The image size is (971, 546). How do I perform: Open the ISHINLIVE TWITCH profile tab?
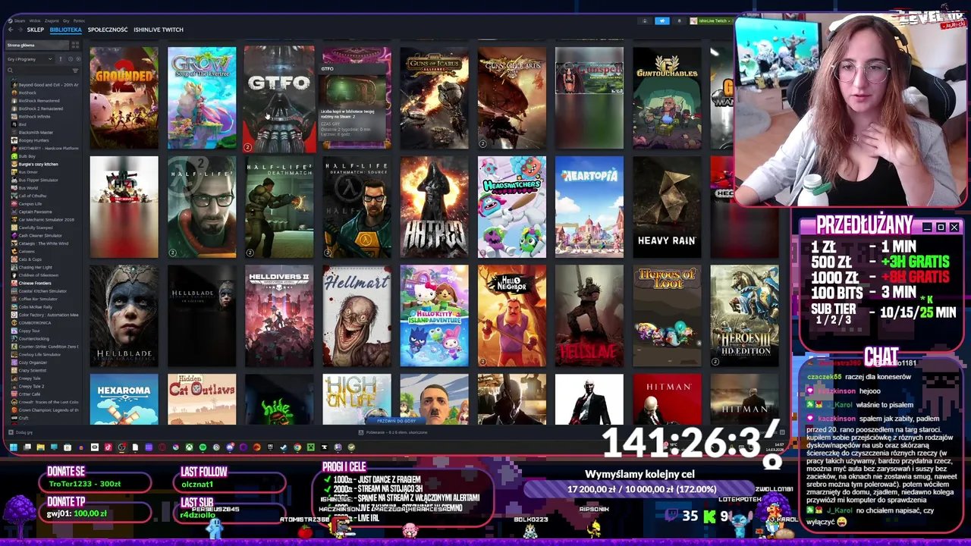159,30
